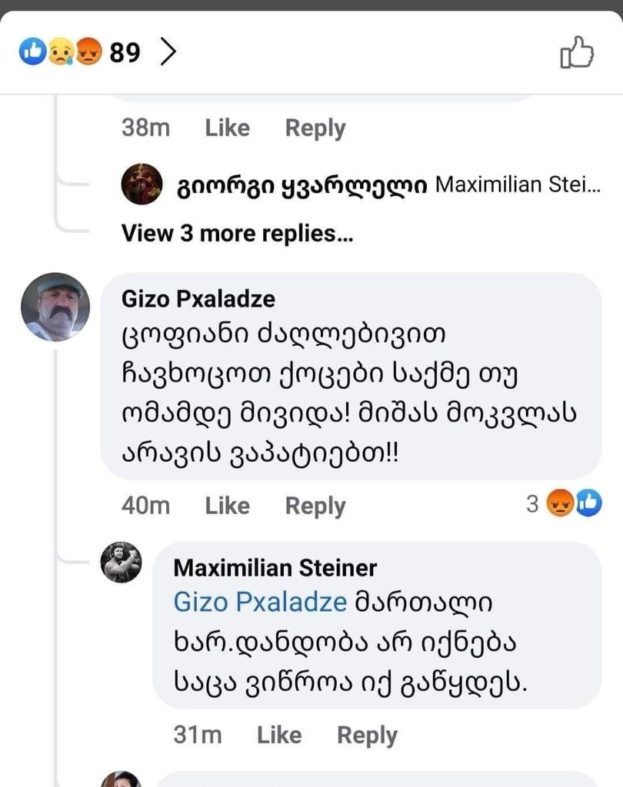This screenshot has width=623, height=787.
Task: Like Gizo Pxaladze's comment
Action: click(x=226, y=505)
